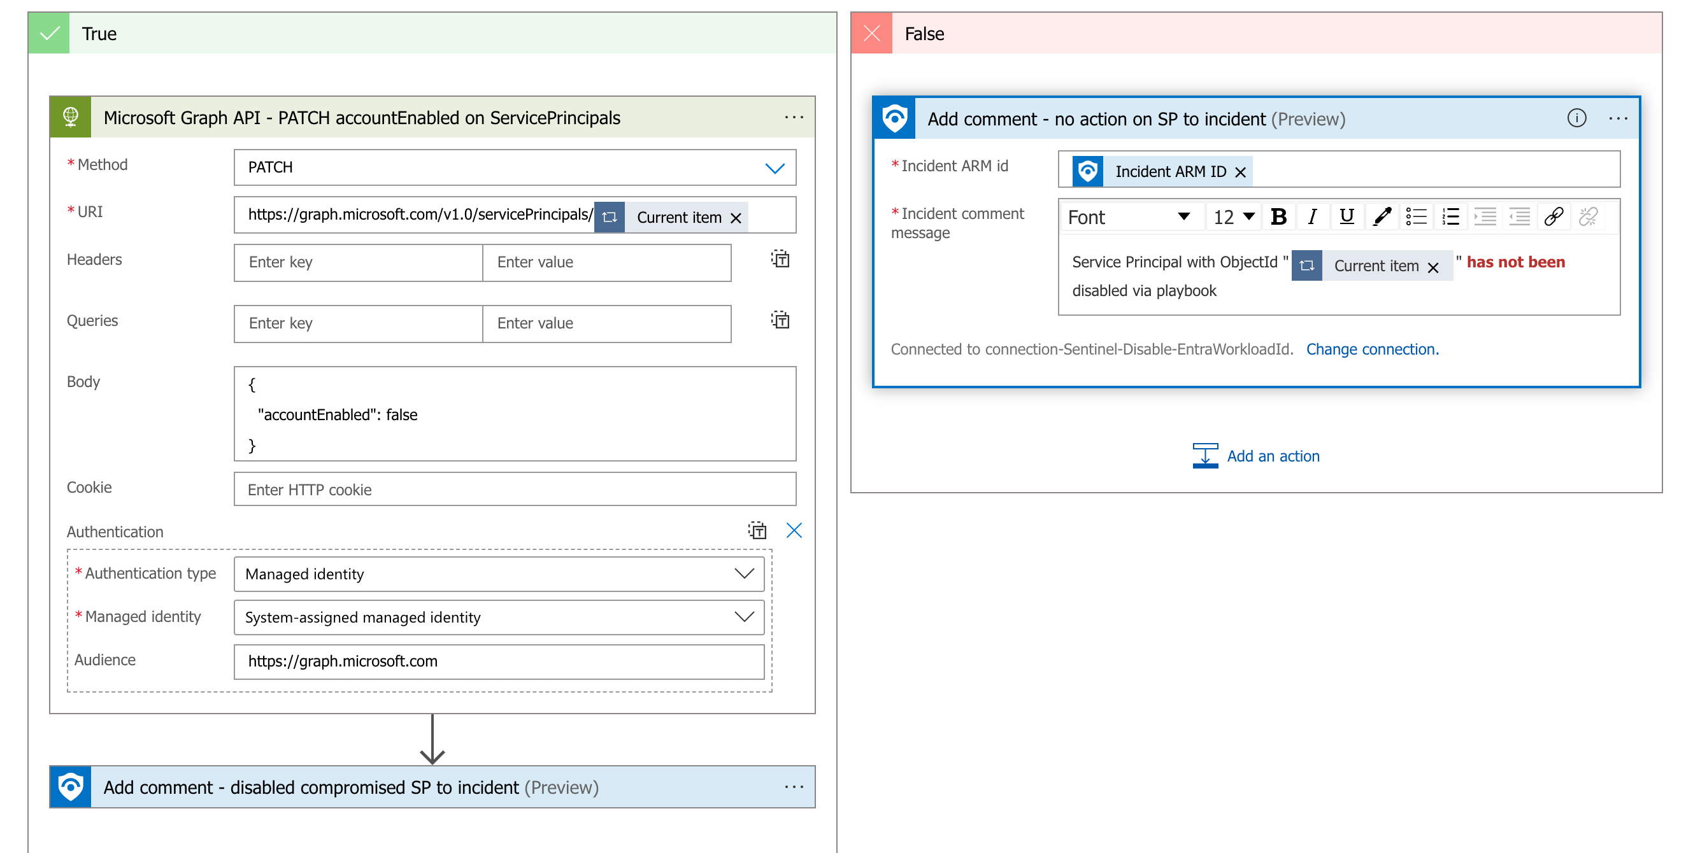Toggle bold formatting in comment editor

pyautogui.click(x=1278, y=216)
